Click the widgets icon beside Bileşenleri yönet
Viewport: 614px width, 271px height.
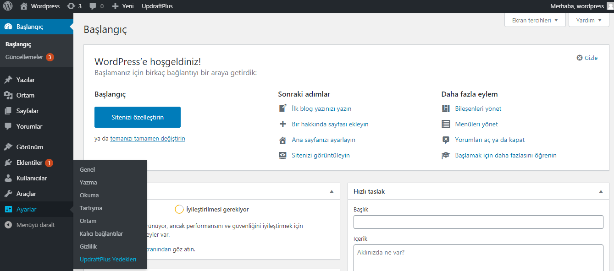(x=446, y=108)
